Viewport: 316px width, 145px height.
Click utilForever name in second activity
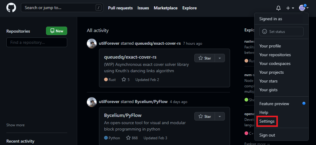(109, 102)
